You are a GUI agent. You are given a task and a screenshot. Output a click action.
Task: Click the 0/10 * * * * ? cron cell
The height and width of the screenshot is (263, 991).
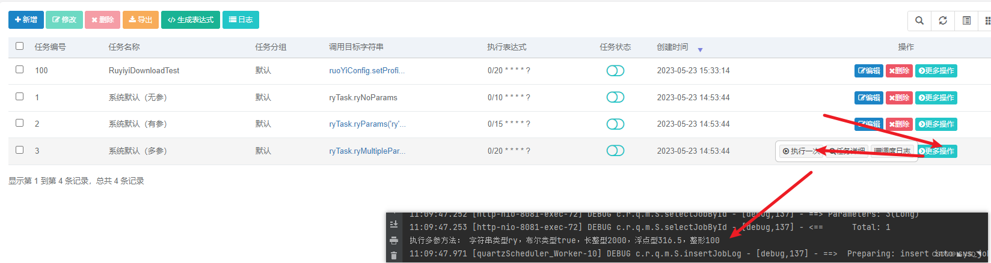coord(509,97)
